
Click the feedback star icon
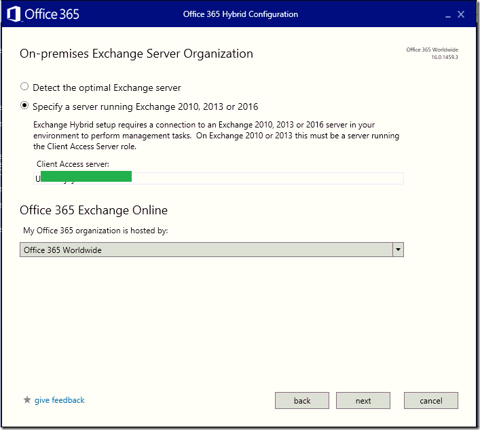click(27, 399)
